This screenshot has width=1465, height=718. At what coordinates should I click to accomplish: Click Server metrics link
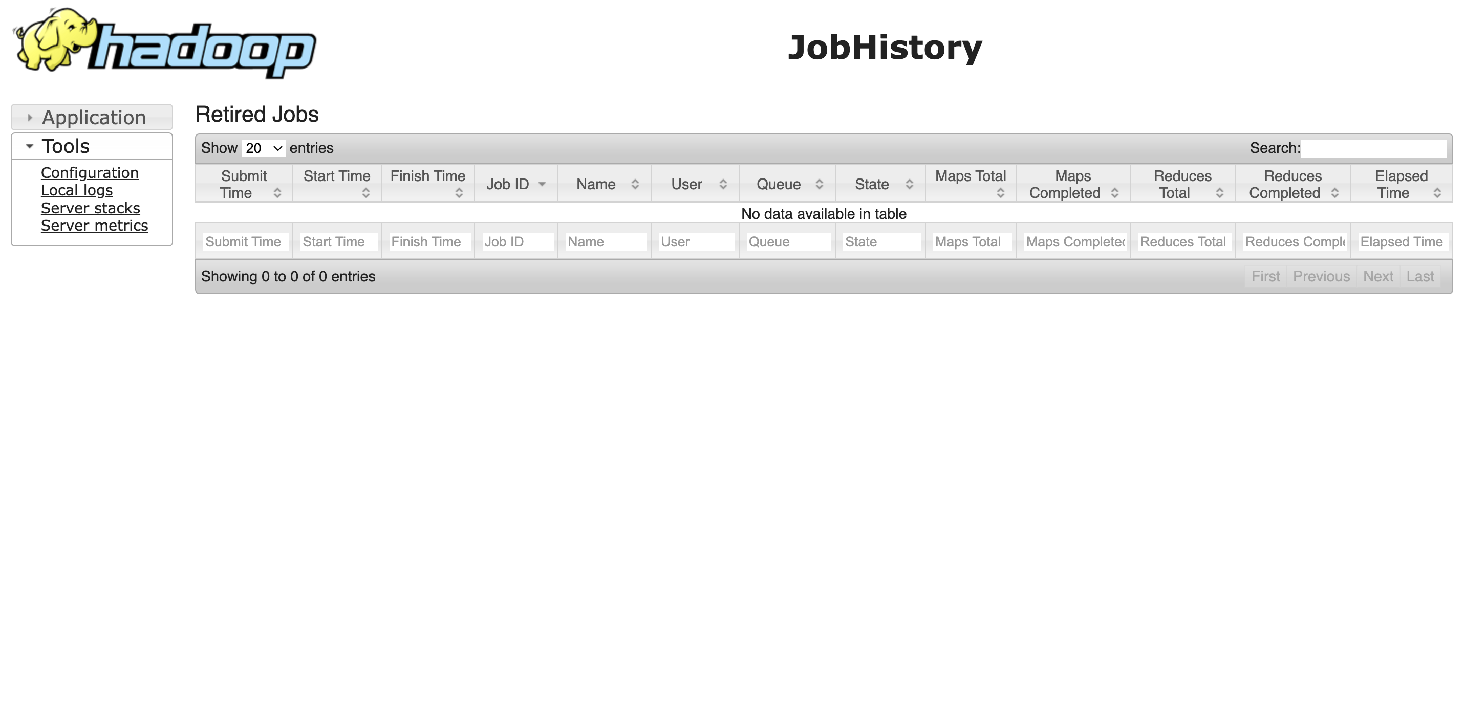coord(94,225)
